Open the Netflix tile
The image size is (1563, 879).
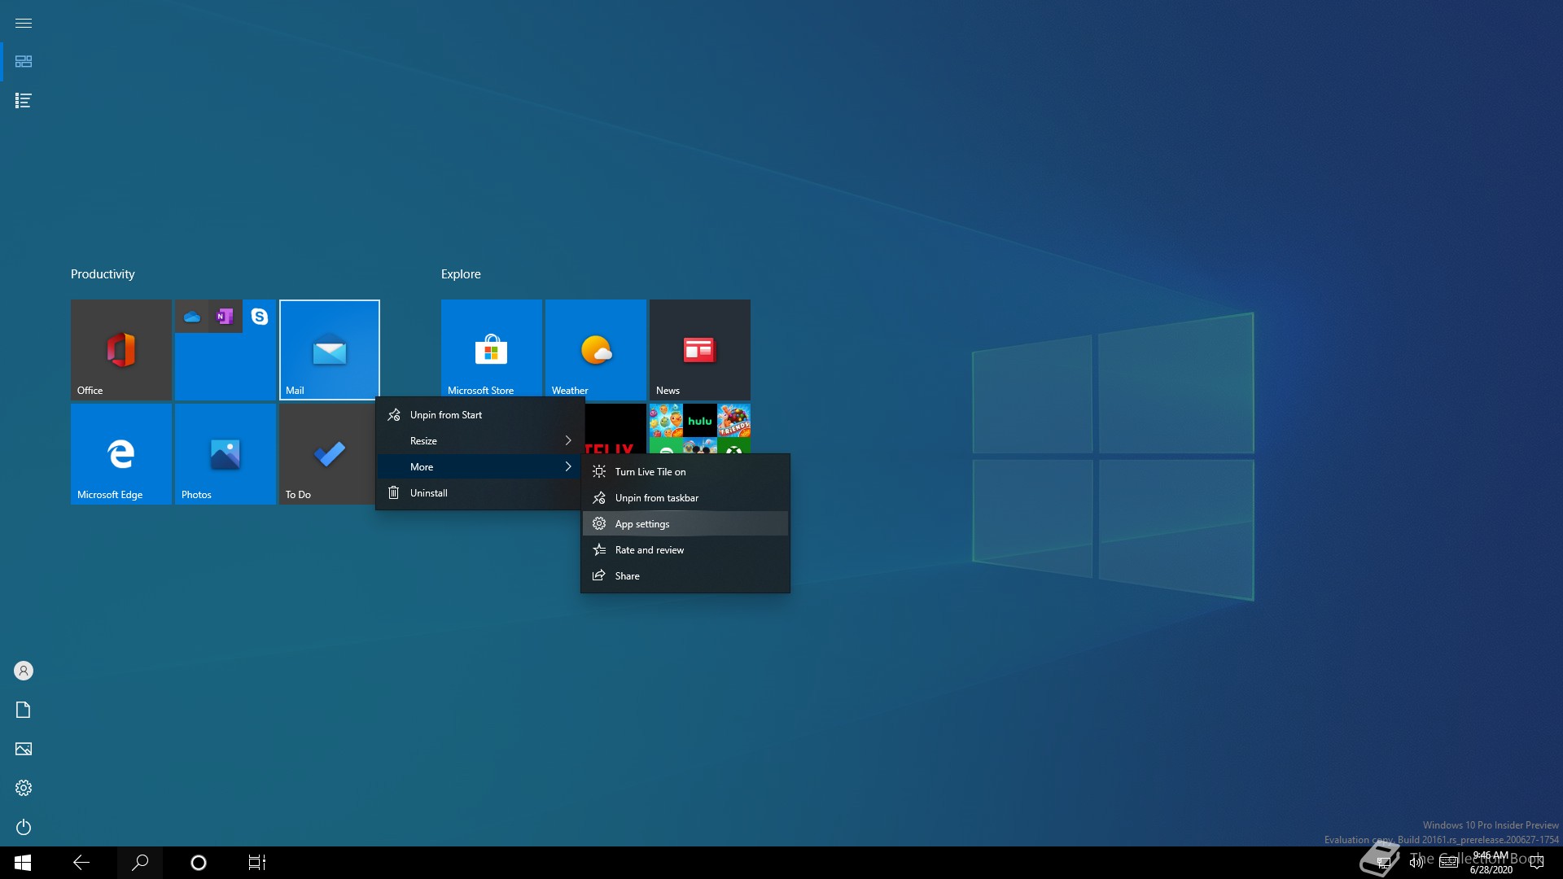(x=615, y=429)
